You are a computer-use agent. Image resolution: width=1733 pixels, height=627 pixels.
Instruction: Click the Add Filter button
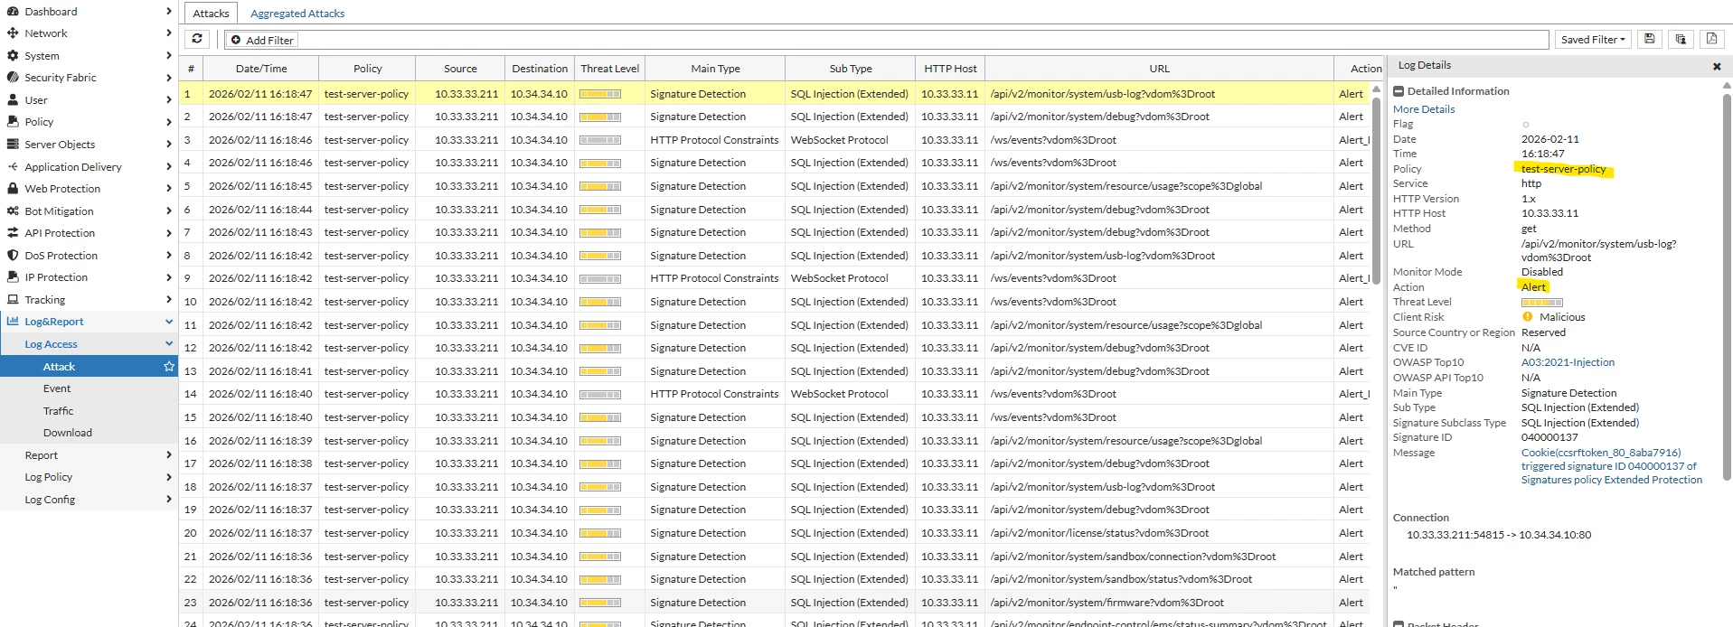tap(261, 40)
